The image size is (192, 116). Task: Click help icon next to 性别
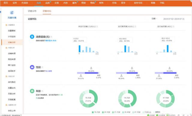(x=42, y=67)
